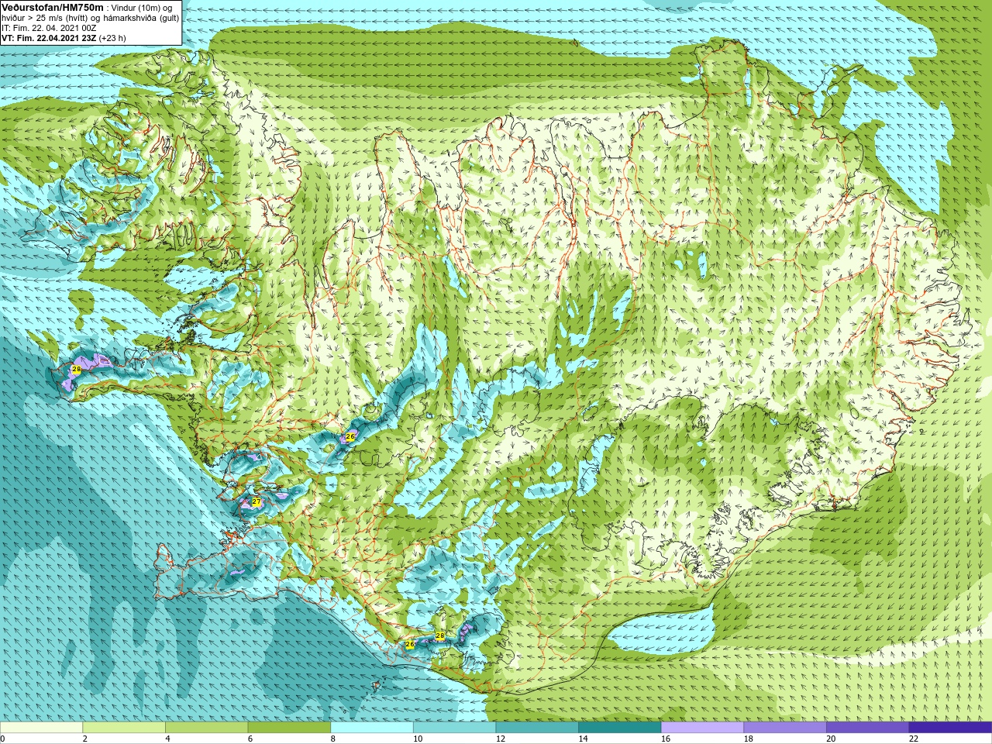992x744 pixels.
Task: Click the legend scale number 6
Action: pyautogui.click(x=250, y=739)
